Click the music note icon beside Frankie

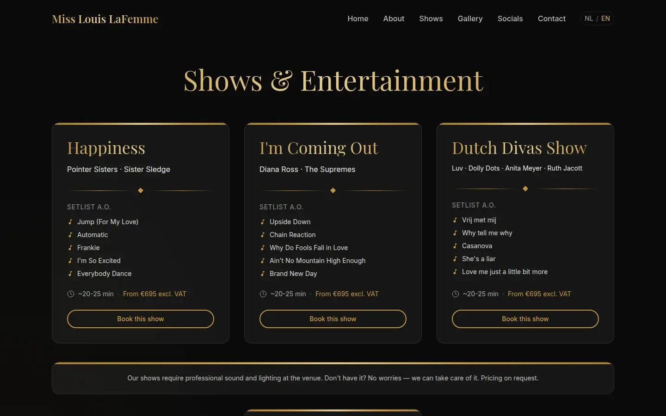click(70, 248)
